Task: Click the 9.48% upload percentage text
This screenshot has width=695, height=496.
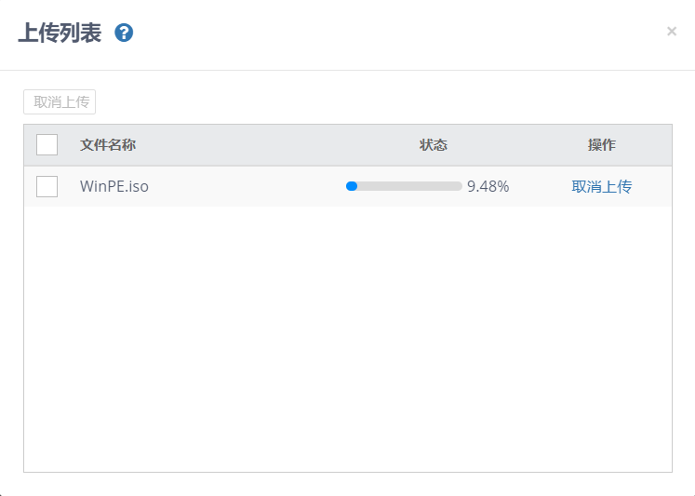Action: [488, 186]
